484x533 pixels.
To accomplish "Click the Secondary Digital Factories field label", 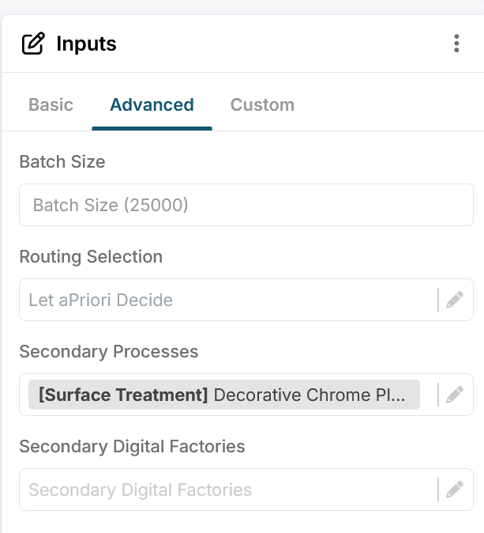I will tap(132, 446).
